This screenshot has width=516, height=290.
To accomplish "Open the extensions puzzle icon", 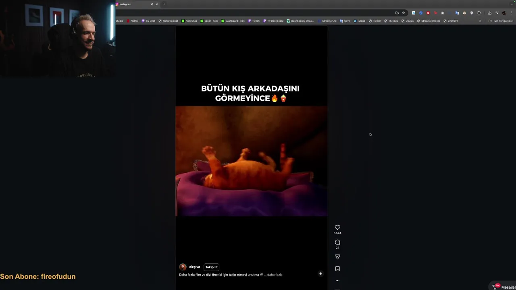I will 479,13.
